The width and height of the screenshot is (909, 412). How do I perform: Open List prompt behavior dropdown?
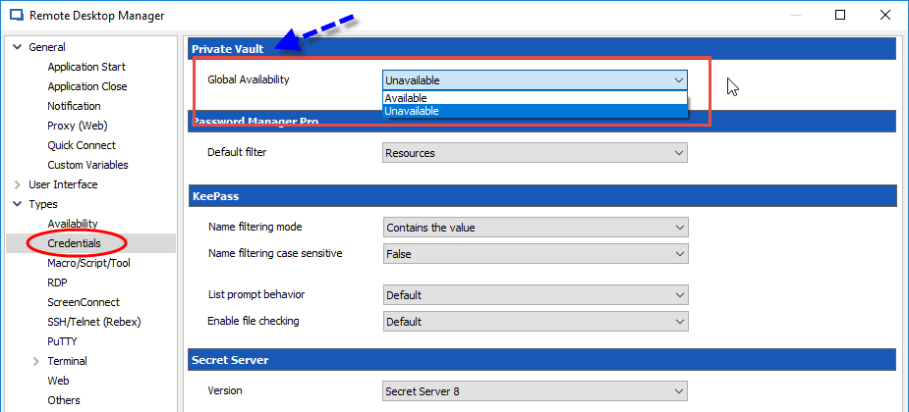click(x=534, y=295)
